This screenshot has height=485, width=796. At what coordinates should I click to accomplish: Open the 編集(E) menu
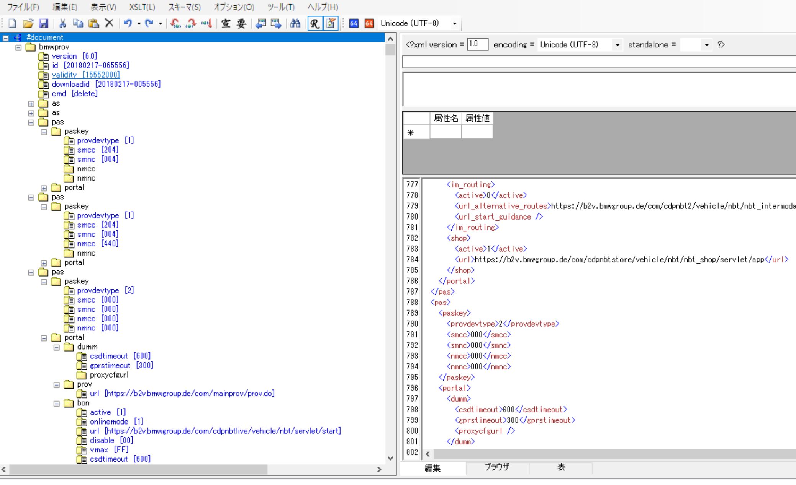(65, 7)
